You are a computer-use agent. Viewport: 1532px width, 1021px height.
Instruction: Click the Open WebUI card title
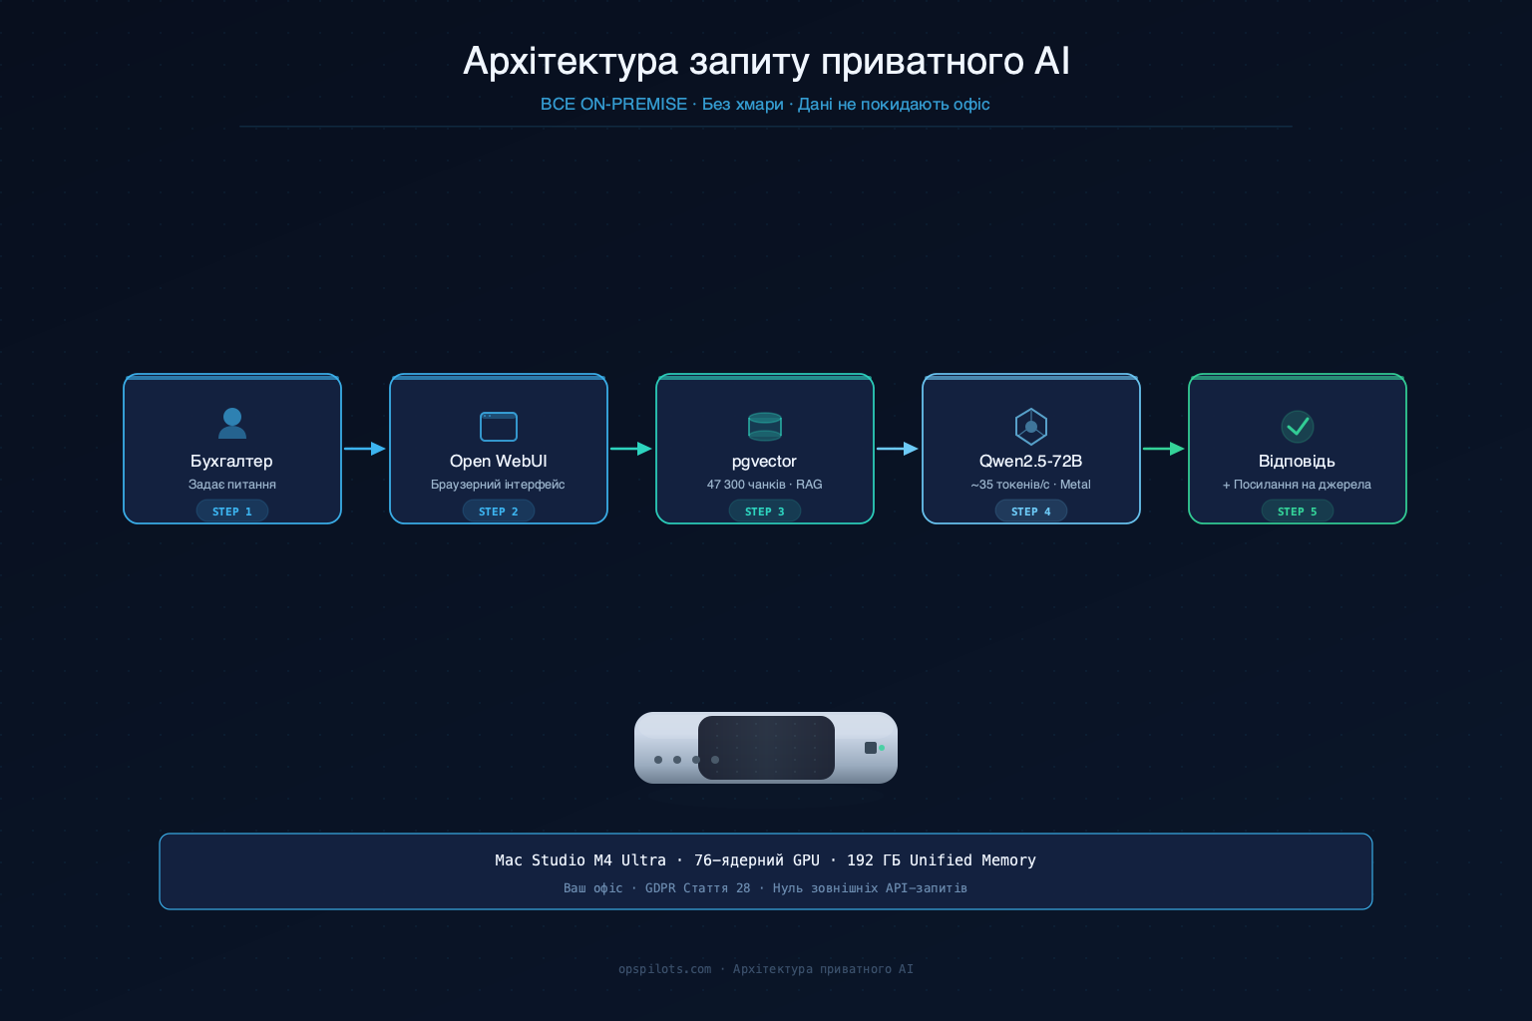tap(499, 461)
